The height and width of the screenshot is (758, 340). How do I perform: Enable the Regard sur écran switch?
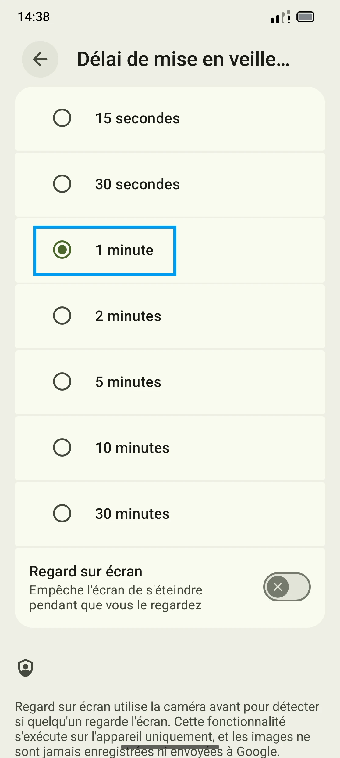tap(287, 587)
